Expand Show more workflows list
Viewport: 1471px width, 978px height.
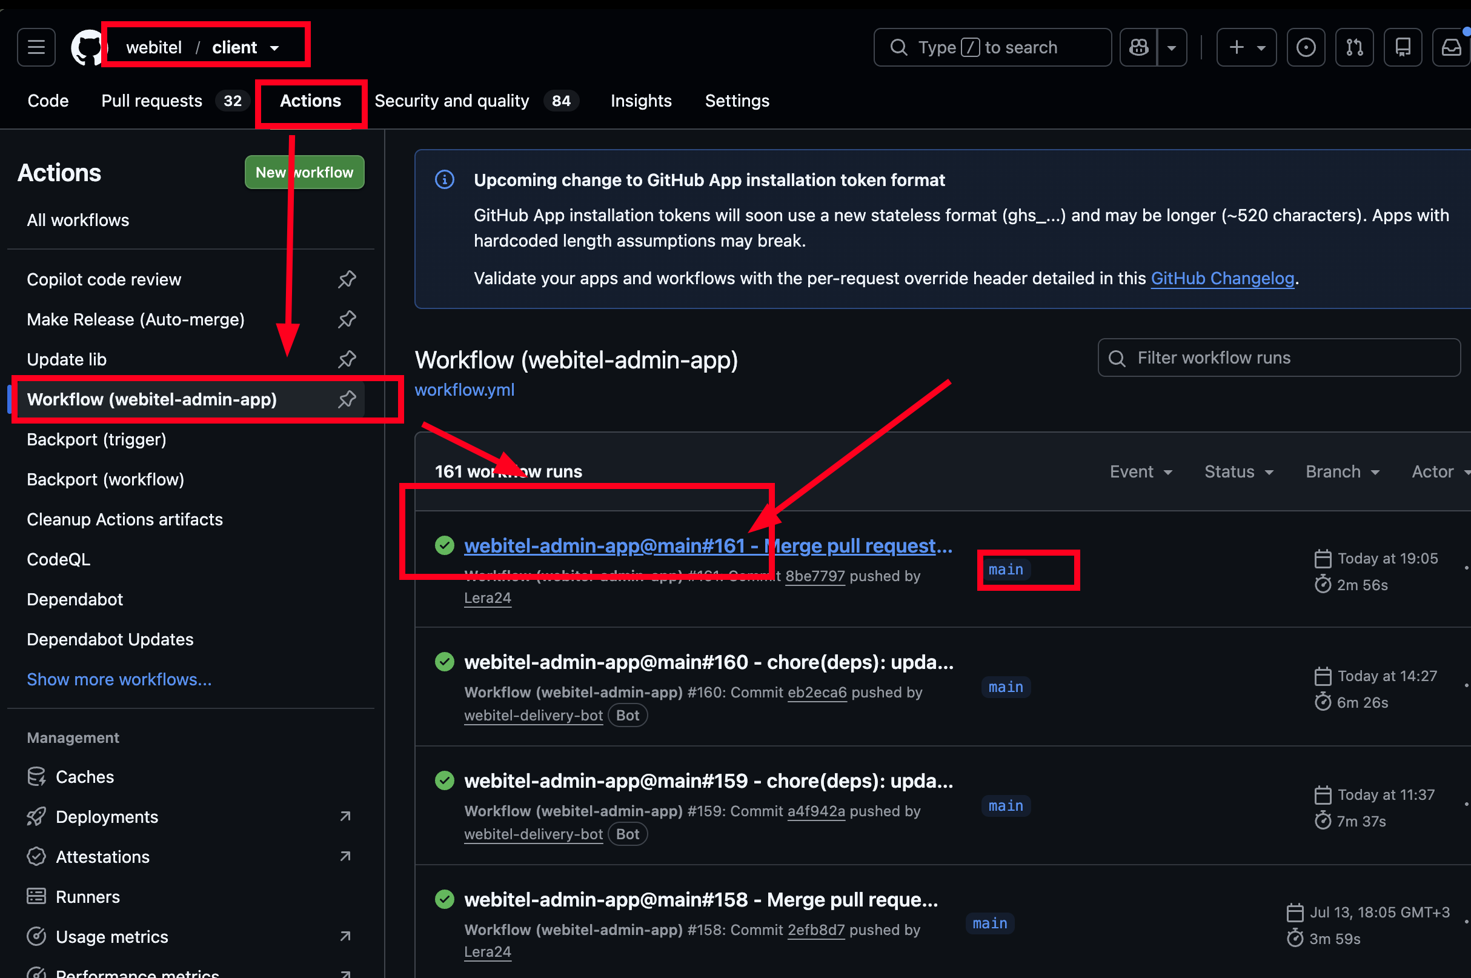click(119, 679)
